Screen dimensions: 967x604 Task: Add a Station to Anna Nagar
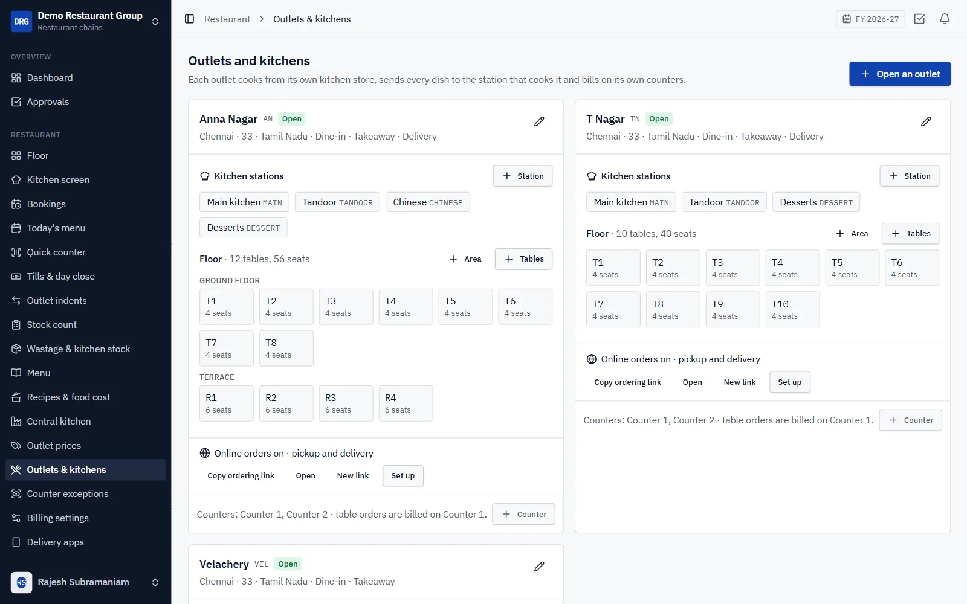click(x=523, y=176)
